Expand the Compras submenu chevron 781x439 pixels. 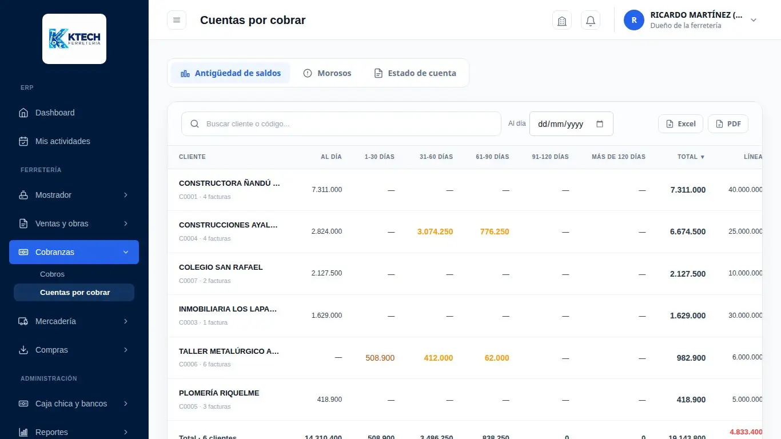(x=126, y=350)
